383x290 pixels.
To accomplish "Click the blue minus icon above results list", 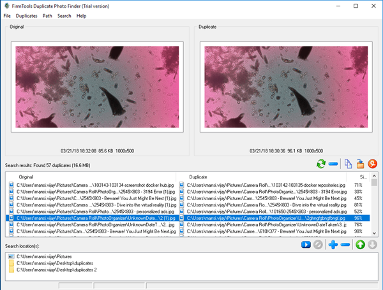I will tap(333, 164).
